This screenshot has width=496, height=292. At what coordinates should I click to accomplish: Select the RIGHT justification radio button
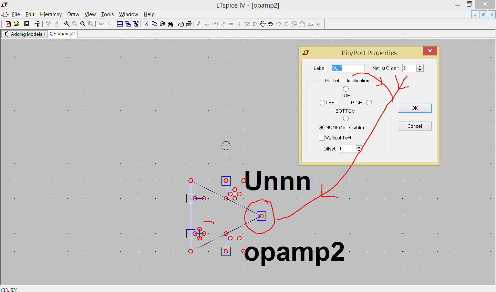pos(369,103)
